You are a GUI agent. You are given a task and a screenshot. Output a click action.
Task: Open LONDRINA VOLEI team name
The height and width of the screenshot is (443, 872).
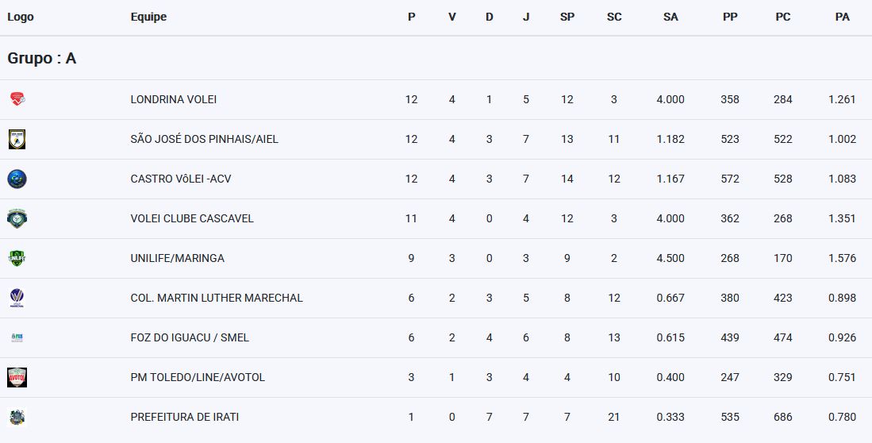click(x=174, y=99)
